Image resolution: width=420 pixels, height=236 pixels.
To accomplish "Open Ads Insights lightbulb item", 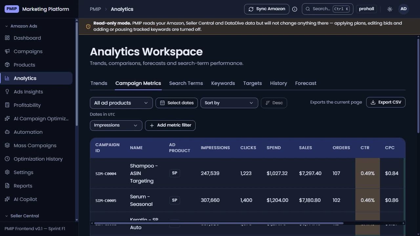I will point(36,92).
